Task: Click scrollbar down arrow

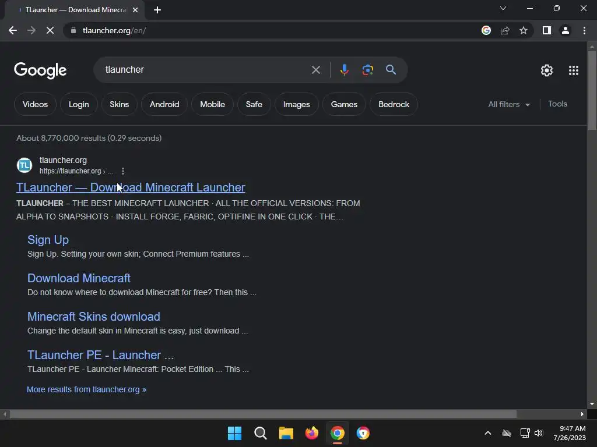Action: (592, 404)
